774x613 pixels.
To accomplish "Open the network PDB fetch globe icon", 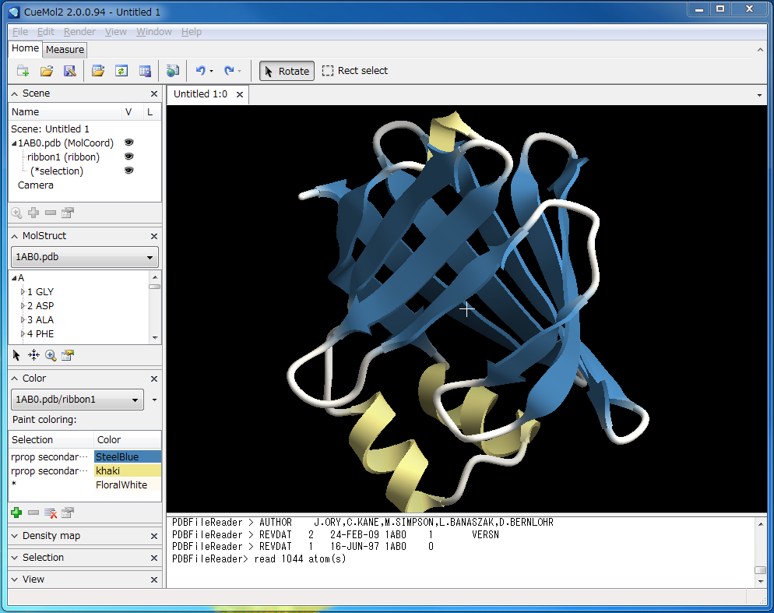I will point(172,70).
